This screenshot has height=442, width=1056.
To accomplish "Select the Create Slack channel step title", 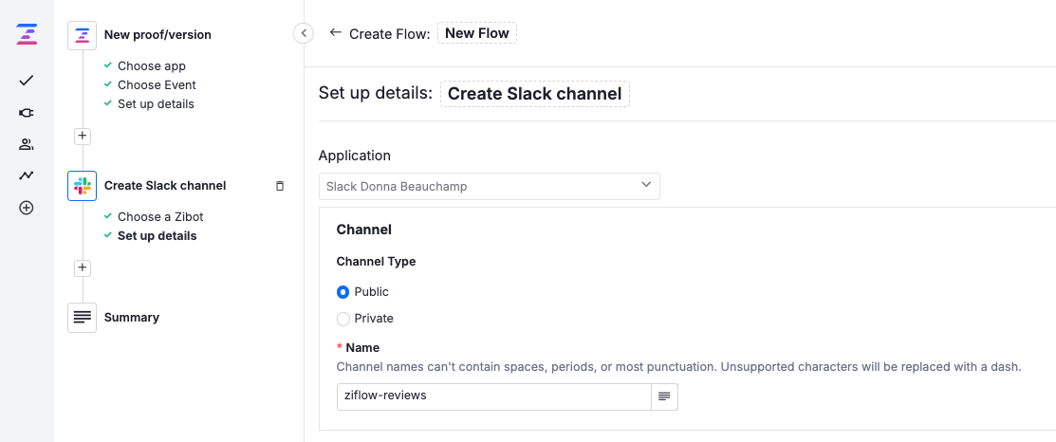I will point(165,186).
